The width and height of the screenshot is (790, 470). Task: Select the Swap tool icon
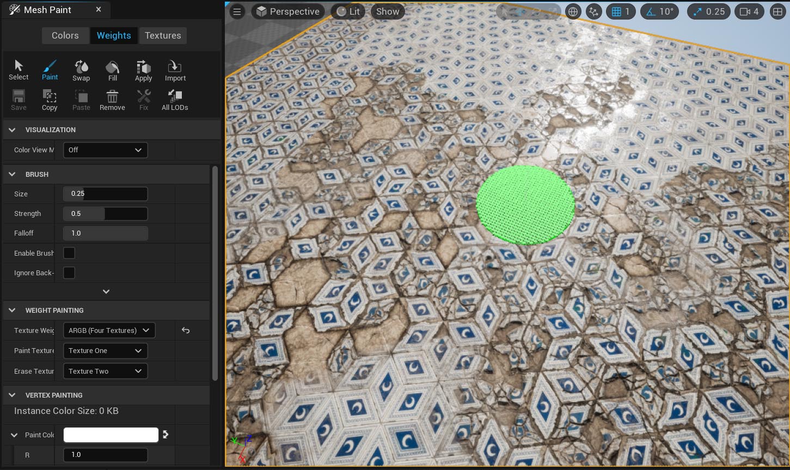point(81,71)
